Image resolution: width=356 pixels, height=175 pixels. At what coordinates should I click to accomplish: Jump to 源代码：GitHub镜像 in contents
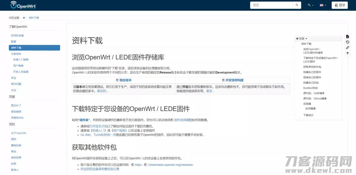(315, 99)
